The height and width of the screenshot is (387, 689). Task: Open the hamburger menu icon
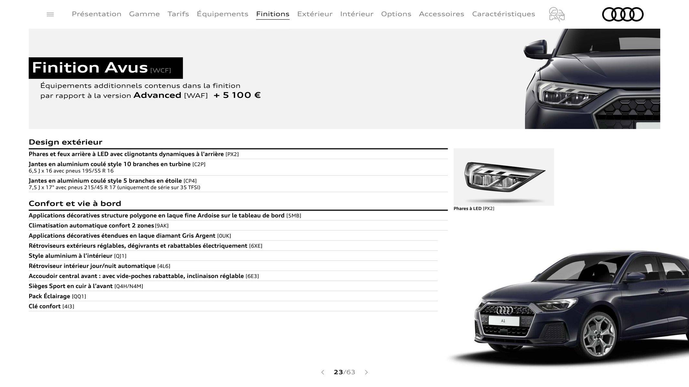[50, 15]
